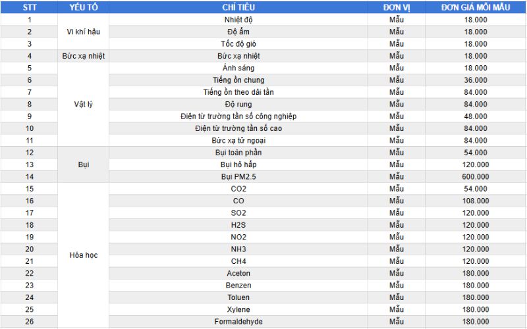
Task: Click the Vi khí hậu category cell
Action: pos(83,32)
